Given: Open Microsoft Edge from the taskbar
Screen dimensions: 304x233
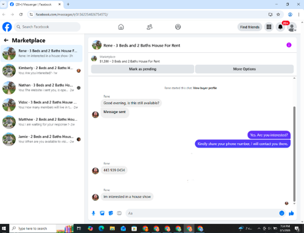Looking at the screenshot, I should coord(101,229).
